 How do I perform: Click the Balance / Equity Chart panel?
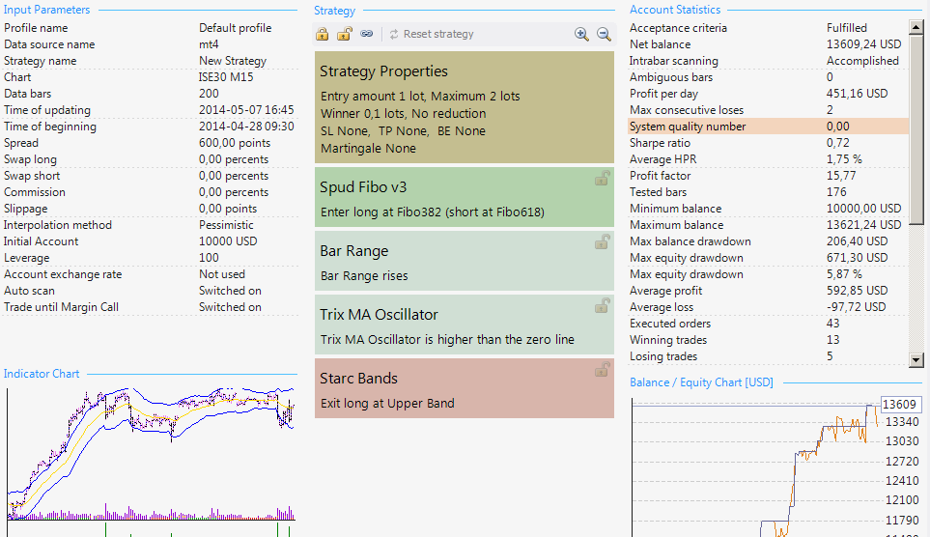coord(776,466)
